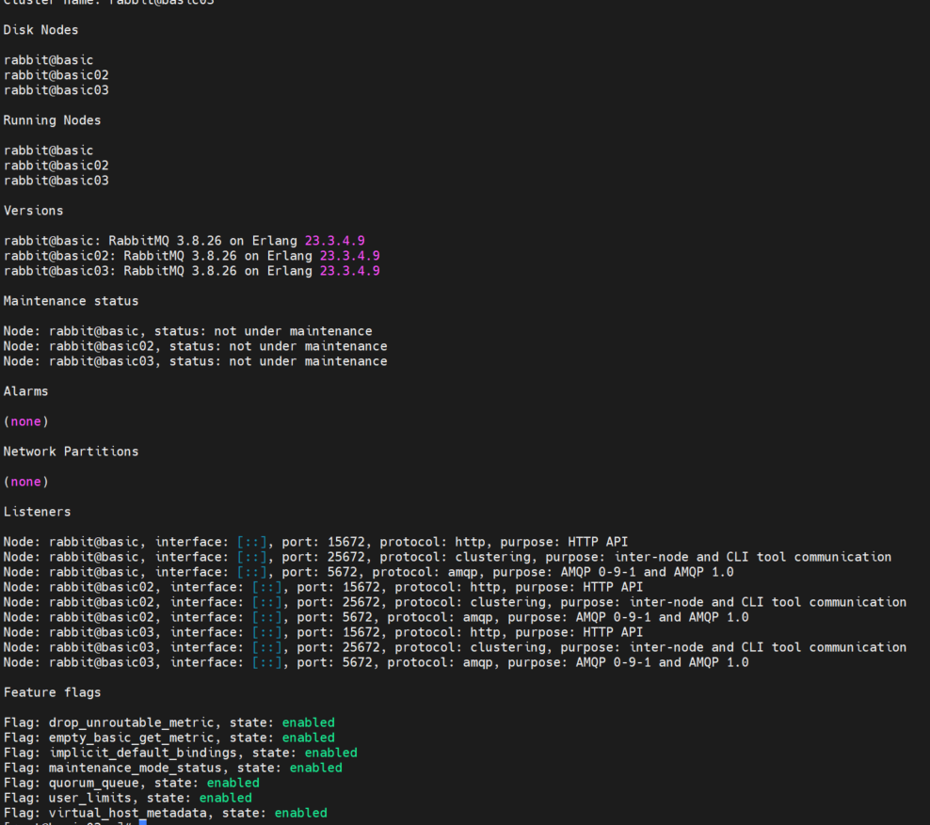Click port 25672 on the rabbit@basic, listener line

(345, 557)
